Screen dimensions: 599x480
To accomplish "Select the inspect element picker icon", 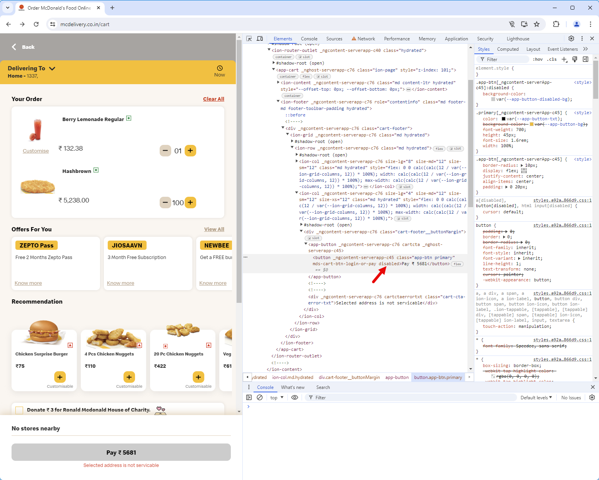I will pyautogui.click(x=249, y=39).
